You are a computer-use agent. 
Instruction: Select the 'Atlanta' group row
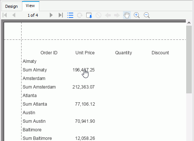pyautogui.click(x=30, y=96)
